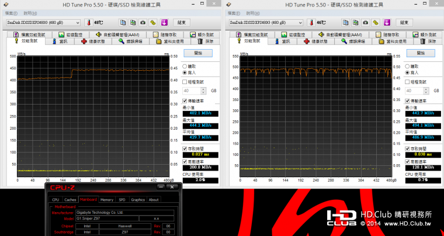Screen dimensions: 444x236
Task: Toggle transfer rate checkbox in right HD Tune window
Action: pos(407,101)
